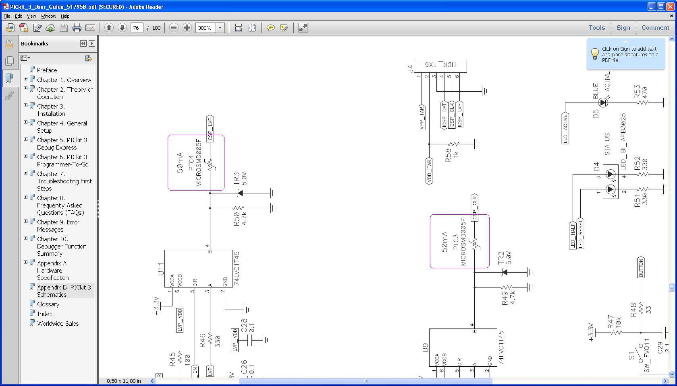Viewport: 677px width, 386px height.
Task: Click the cloud upload toolbar icon
Action: tap(50, 28)
